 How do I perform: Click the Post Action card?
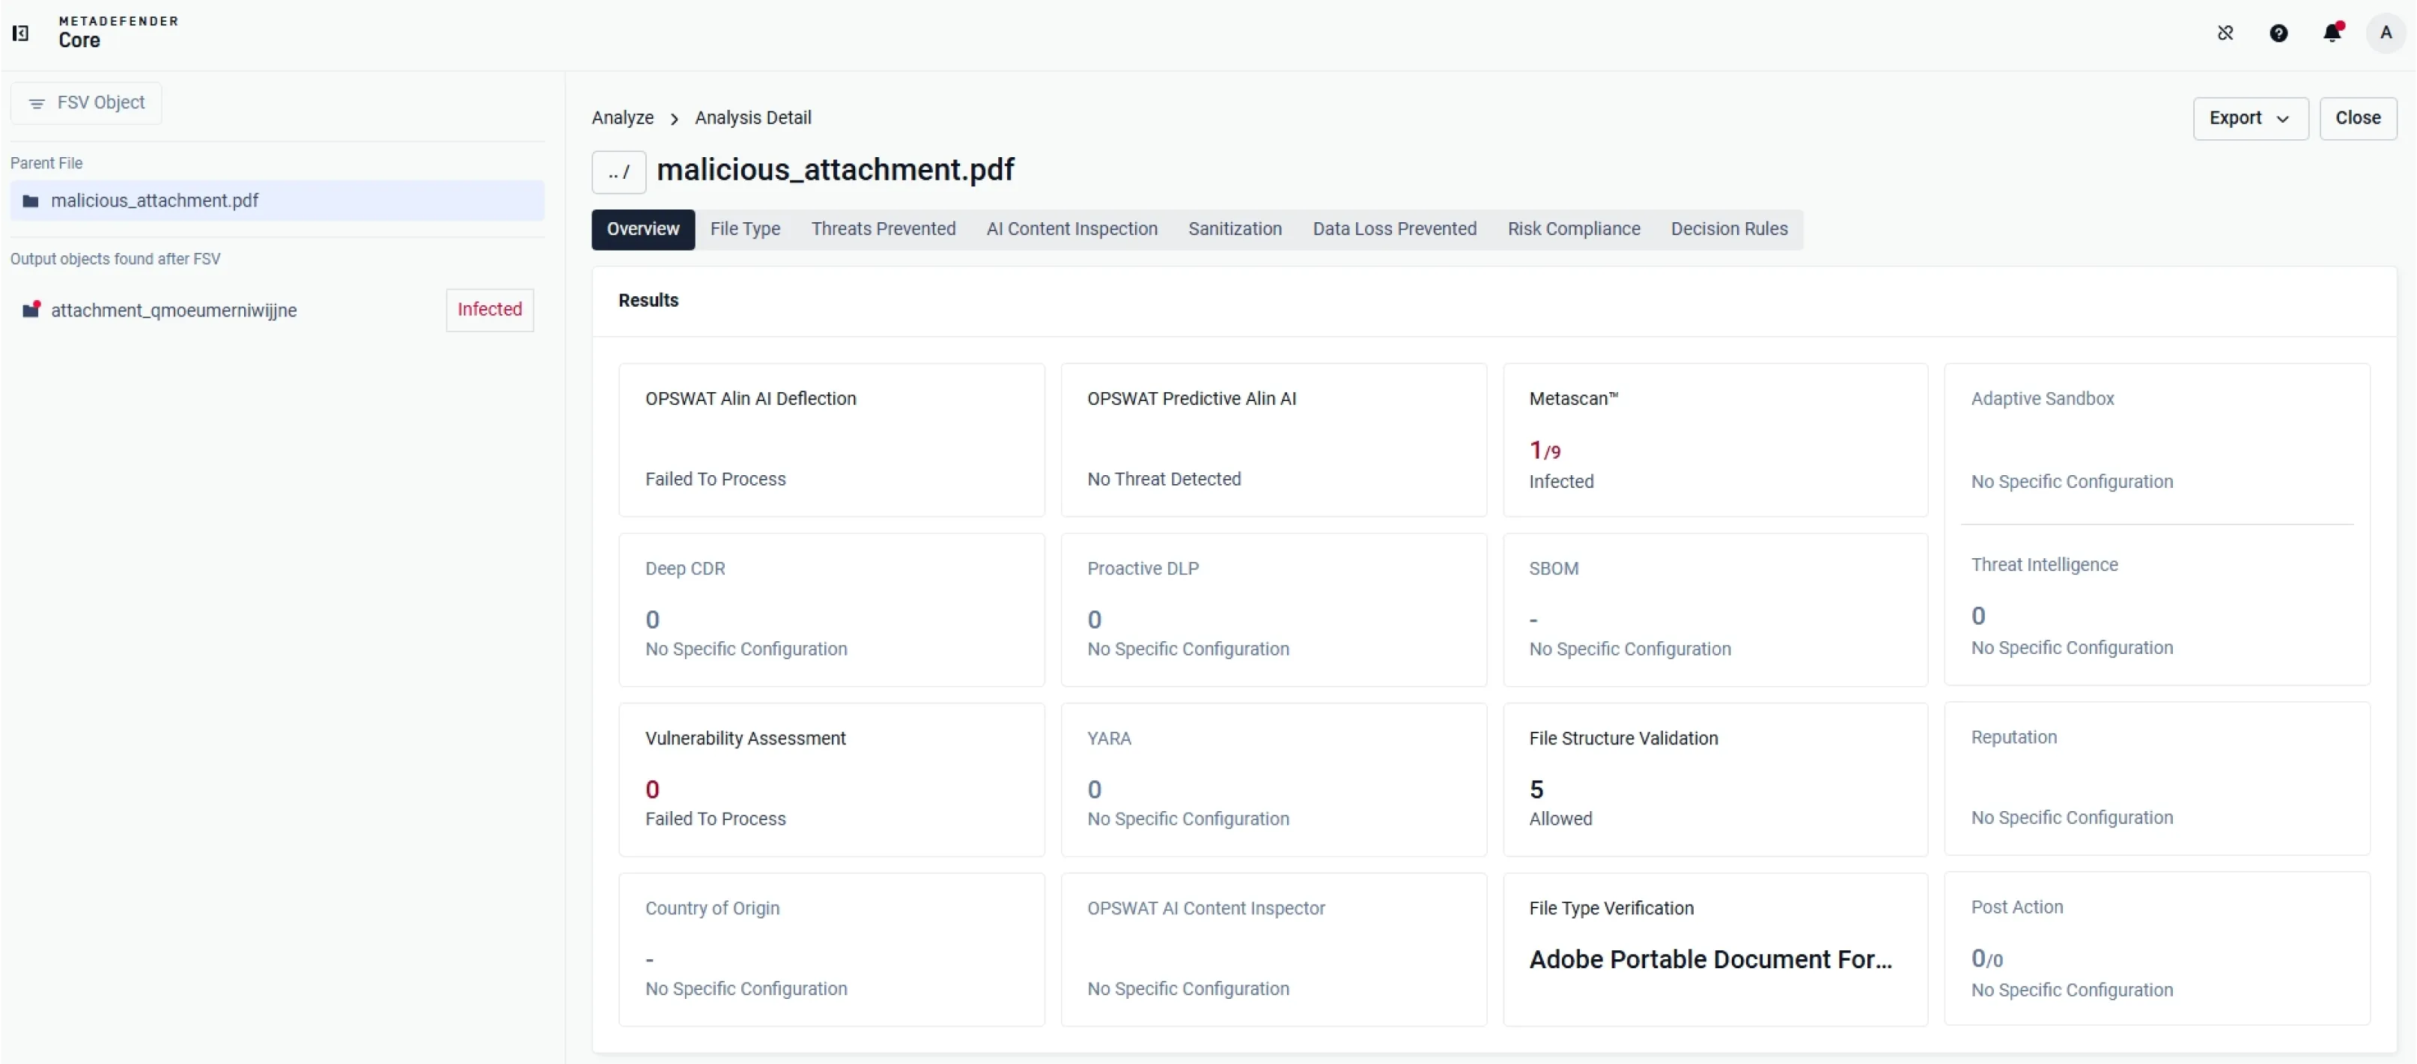[x=2157, y=948]
